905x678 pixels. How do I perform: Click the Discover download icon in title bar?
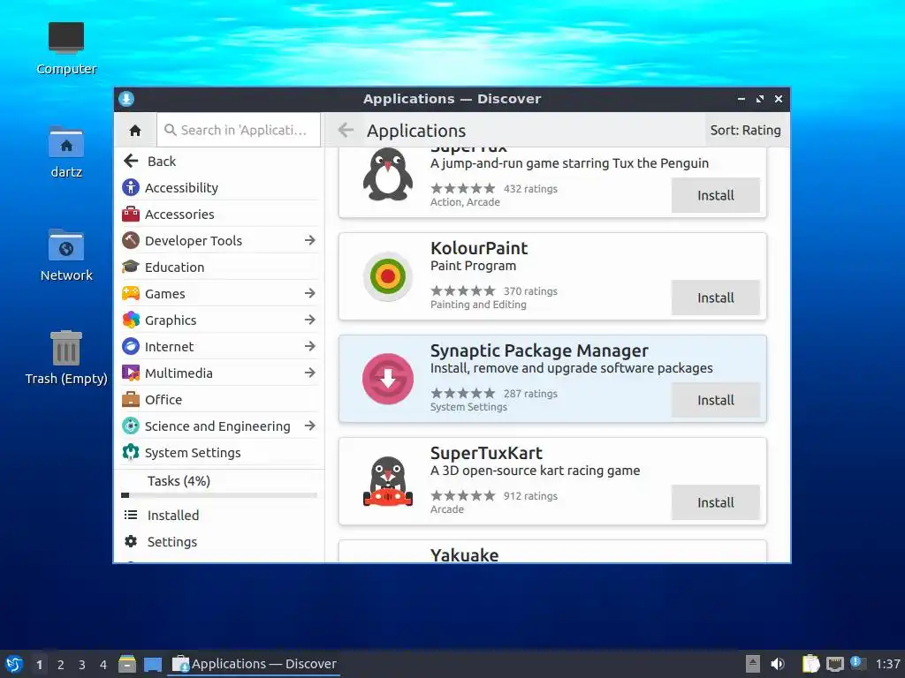[126, 99]
